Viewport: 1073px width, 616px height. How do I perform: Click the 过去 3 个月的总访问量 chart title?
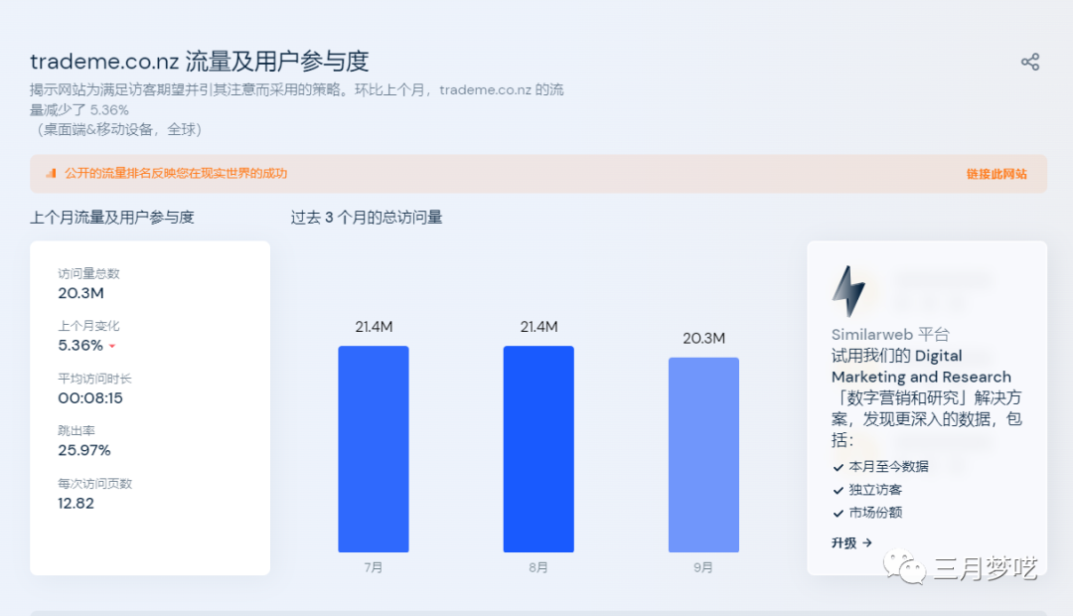pos(366,218)
